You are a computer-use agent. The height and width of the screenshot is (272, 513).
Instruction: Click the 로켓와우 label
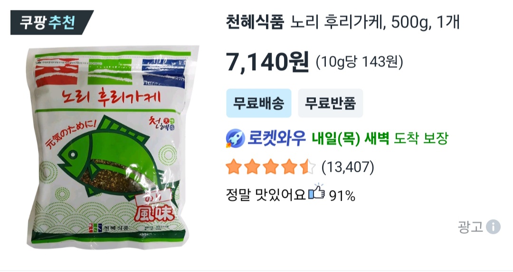point(276,138)
